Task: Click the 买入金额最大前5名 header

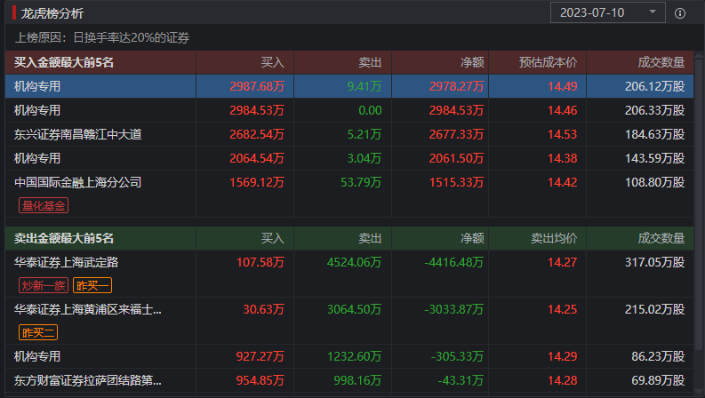Action: (64, 62)
